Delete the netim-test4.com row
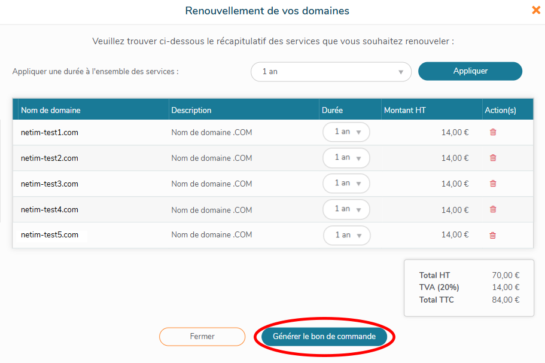Screen dimensions: 545x363 (x=493, y=209)
